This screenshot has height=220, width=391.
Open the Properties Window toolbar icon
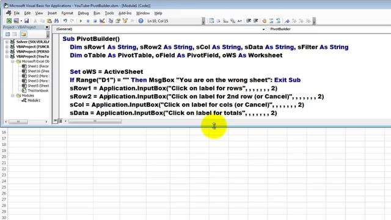(x=118, y=21)
